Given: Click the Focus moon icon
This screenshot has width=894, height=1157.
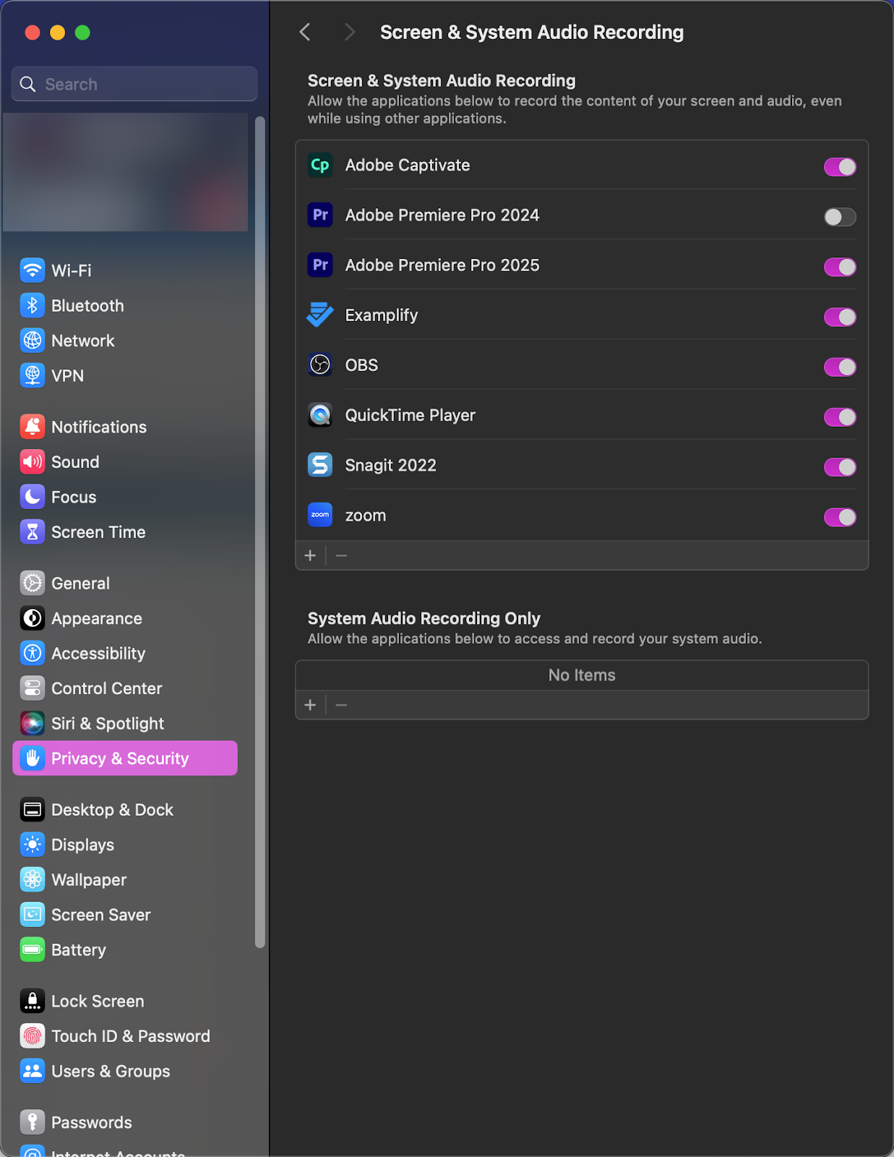Looking at the screenshot, I should pos(33,497).
